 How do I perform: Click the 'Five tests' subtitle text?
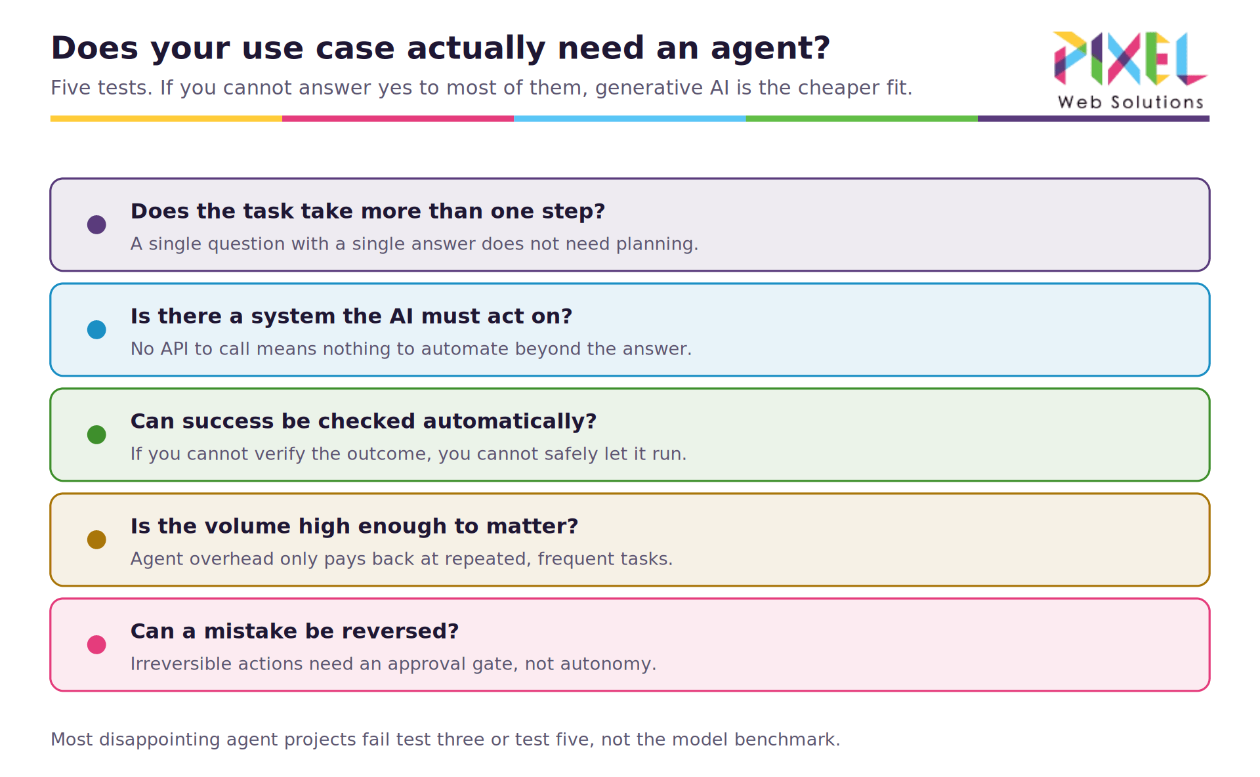click(x=482, y=88)
